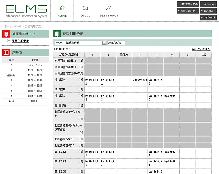Open bx15r32_03 in 高·E212 row

pyautogui.click(x=108, y=153)
